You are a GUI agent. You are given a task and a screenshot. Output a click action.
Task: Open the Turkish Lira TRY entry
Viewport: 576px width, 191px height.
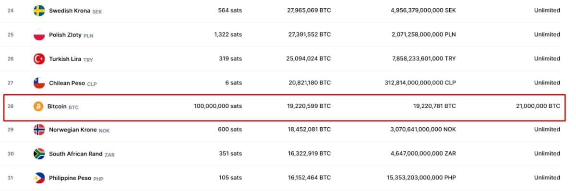point(71,59)
